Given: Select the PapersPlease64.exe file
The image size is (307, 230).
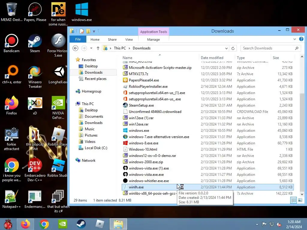Looking at the screenshot, I should tap(207, 80).
